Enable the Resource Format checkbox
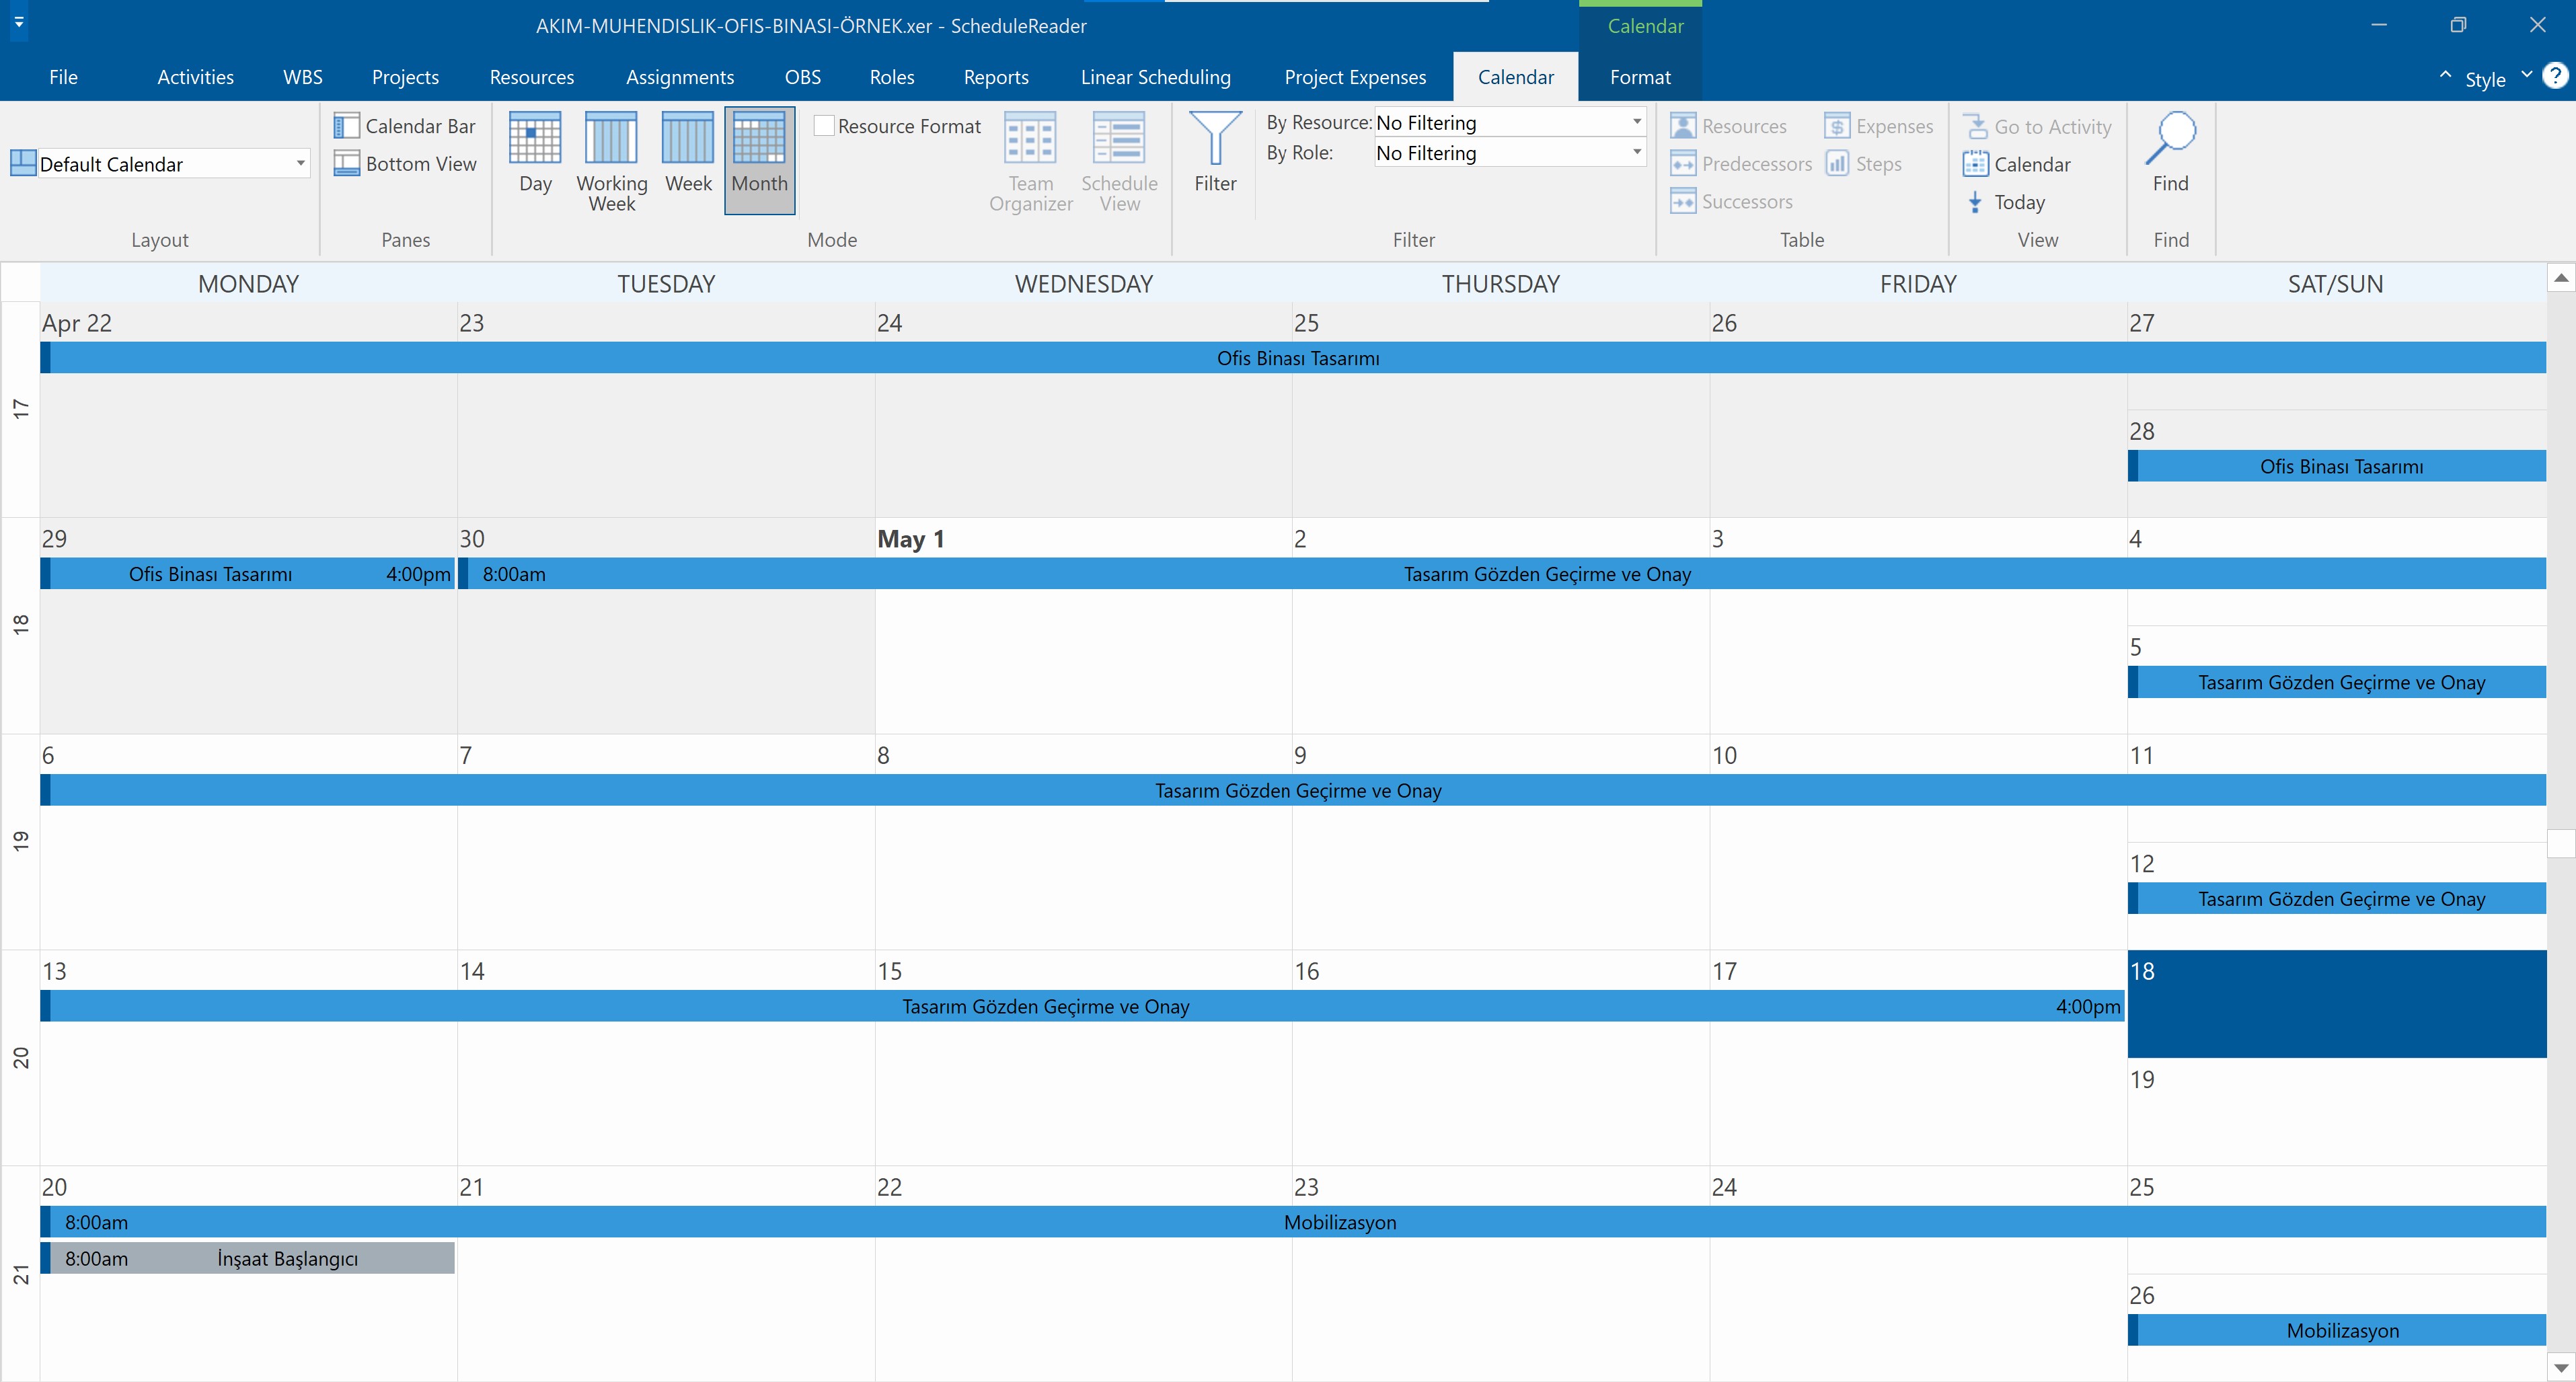The width and height of the screenshot is (2576, 1382). click(824, 125)
